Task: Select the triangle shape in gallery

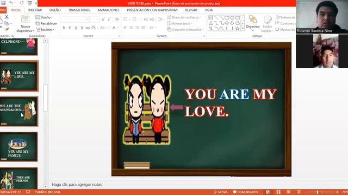Action: coord(210,23)
